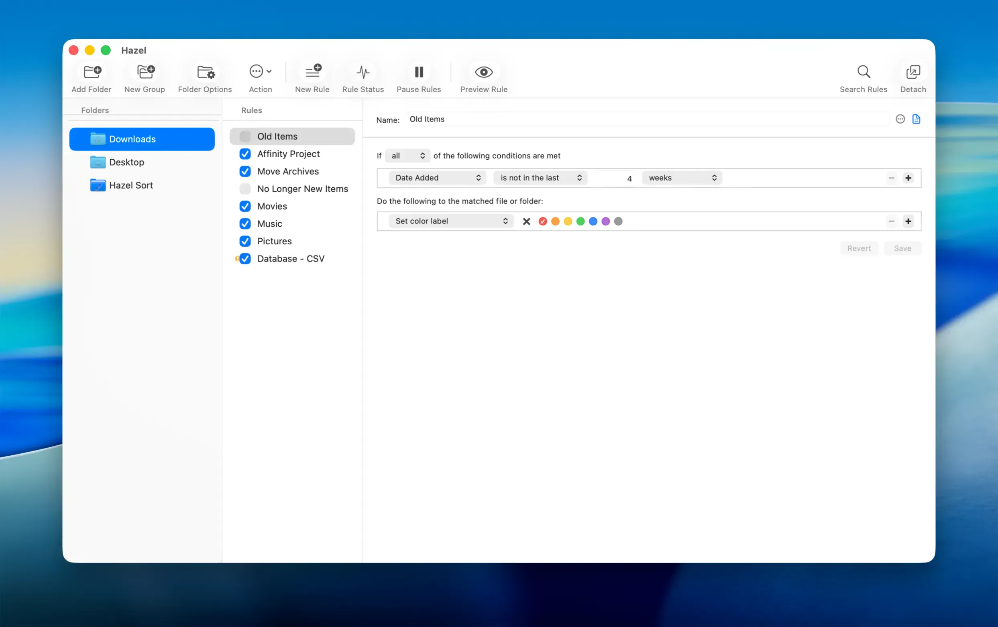Click the Revert button
The image size is (998, 627).
point(859,248)
